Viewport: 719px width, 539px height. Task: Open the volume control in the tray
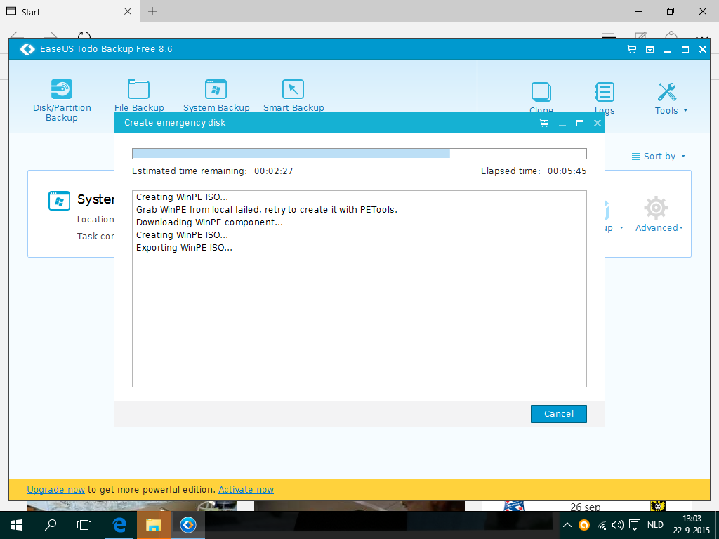618,525
